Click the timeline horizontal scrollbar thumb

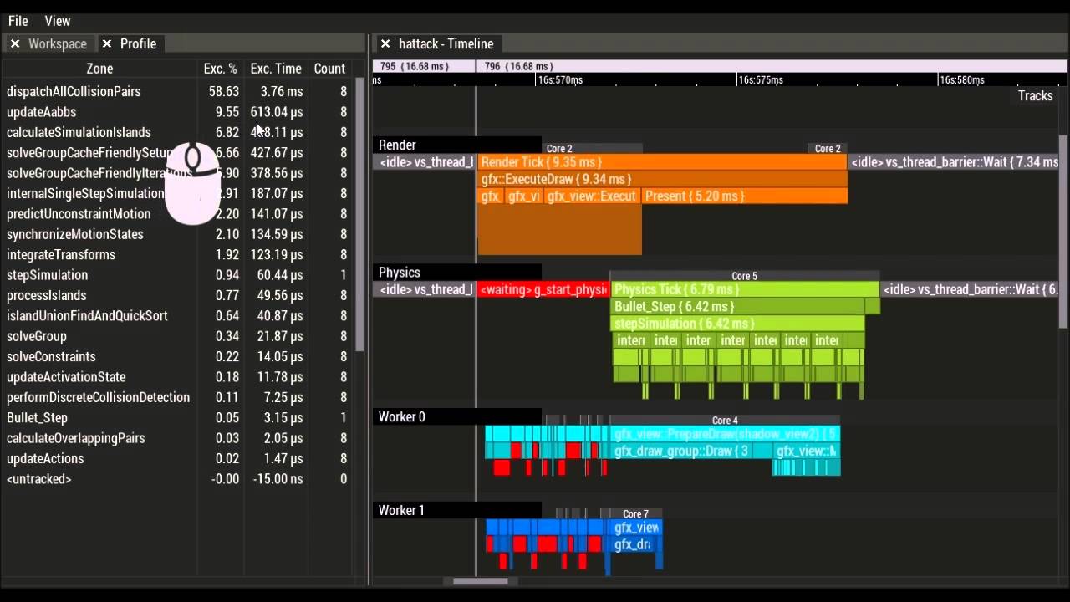click(481, 581)
